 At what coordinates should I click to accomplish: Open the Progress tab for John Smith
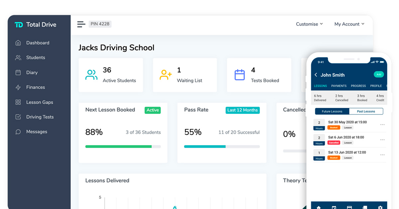click(358, 86)
